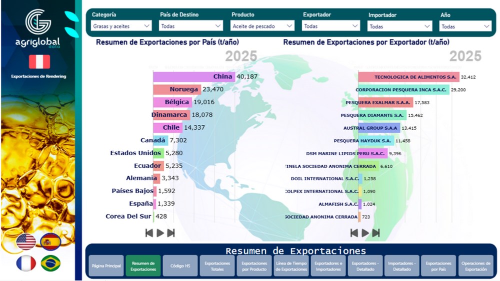
Task: Choose the Brazil flag language icon
Action: (x=50, y=263)
